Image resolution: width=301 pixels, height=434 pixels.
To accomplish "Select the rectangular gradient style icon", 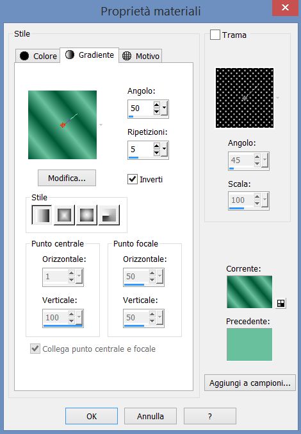I will coord(64,215).
